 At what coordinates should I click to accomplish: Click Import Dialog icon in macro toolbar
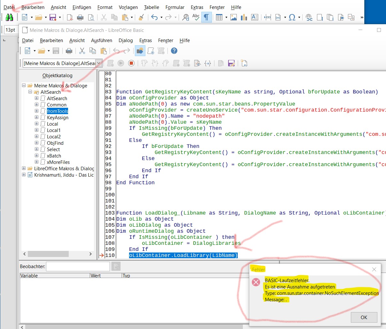(x=244, y=63)
